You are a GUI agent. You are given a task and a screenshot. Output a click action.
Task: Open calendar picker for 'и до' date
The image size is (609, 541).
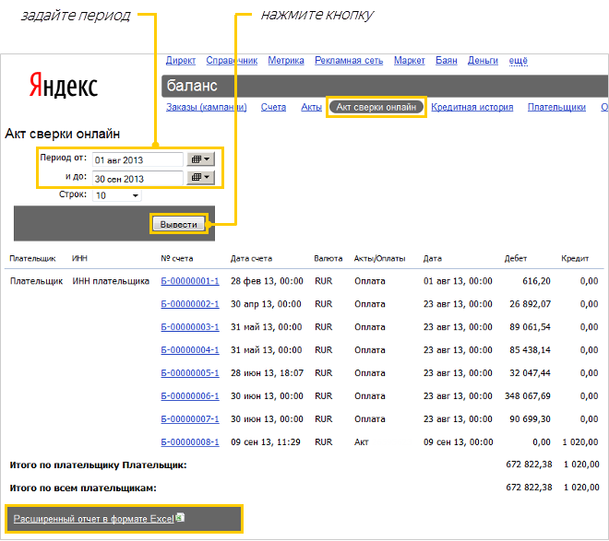click(x=200, y=177)
